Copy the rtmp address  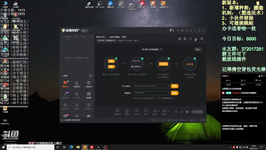(175, 86)
